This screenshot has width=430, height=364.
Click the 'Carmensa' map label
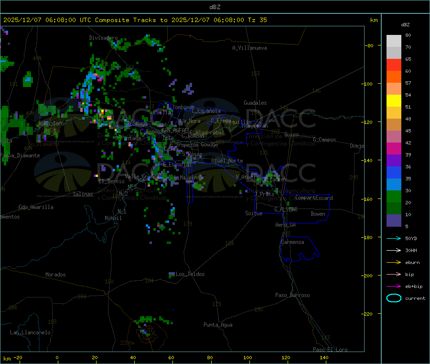point(292,242)
